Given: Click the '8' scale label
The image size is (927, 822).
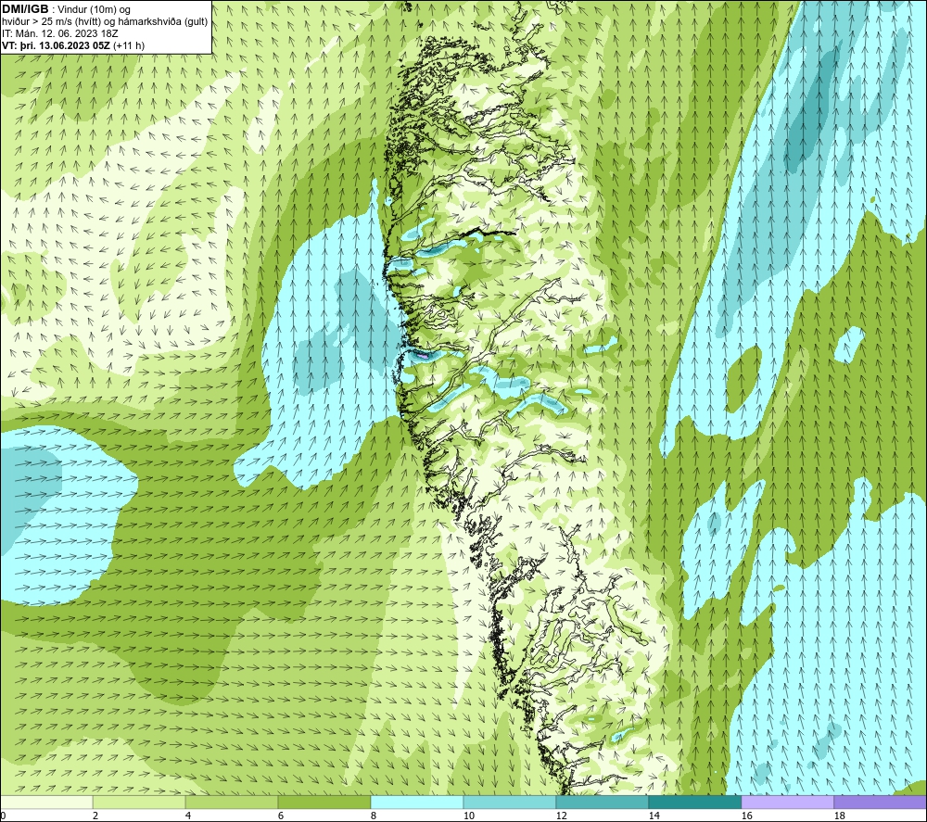Looking at the screenshot, I should point(373,816).
